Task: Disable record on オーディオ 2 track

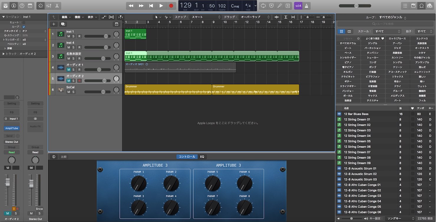Action: tap(79, 81)
